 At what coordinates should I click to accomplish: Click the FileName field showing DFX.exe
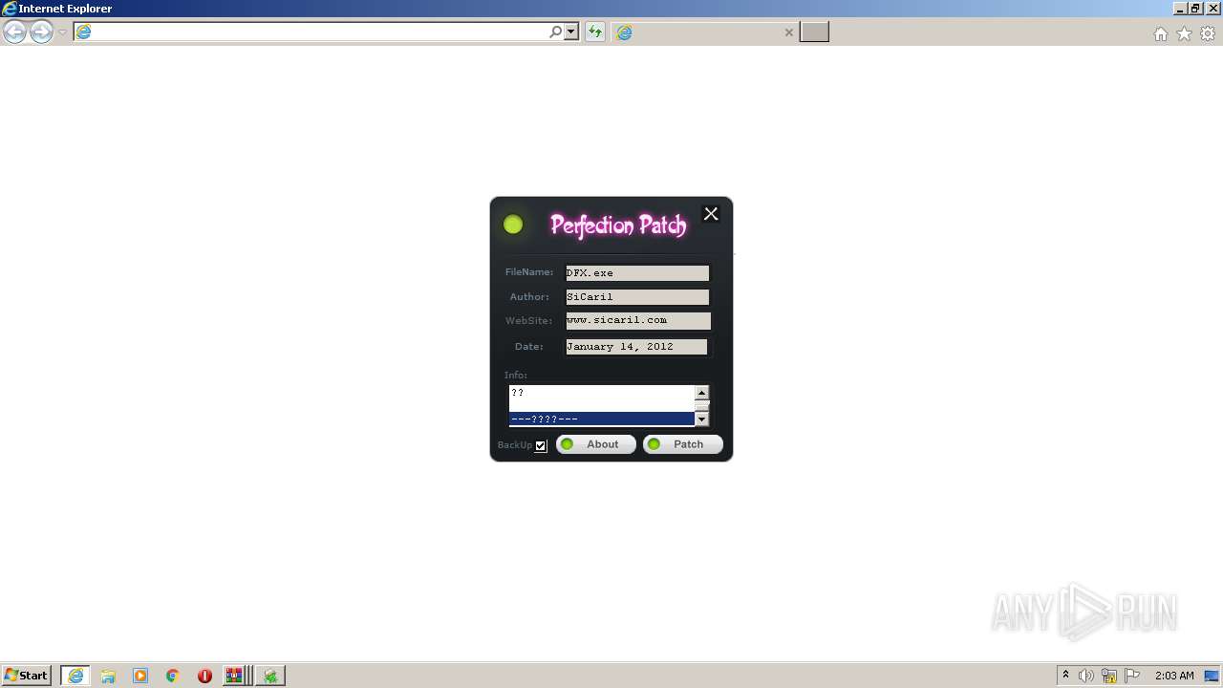[637, 273]
